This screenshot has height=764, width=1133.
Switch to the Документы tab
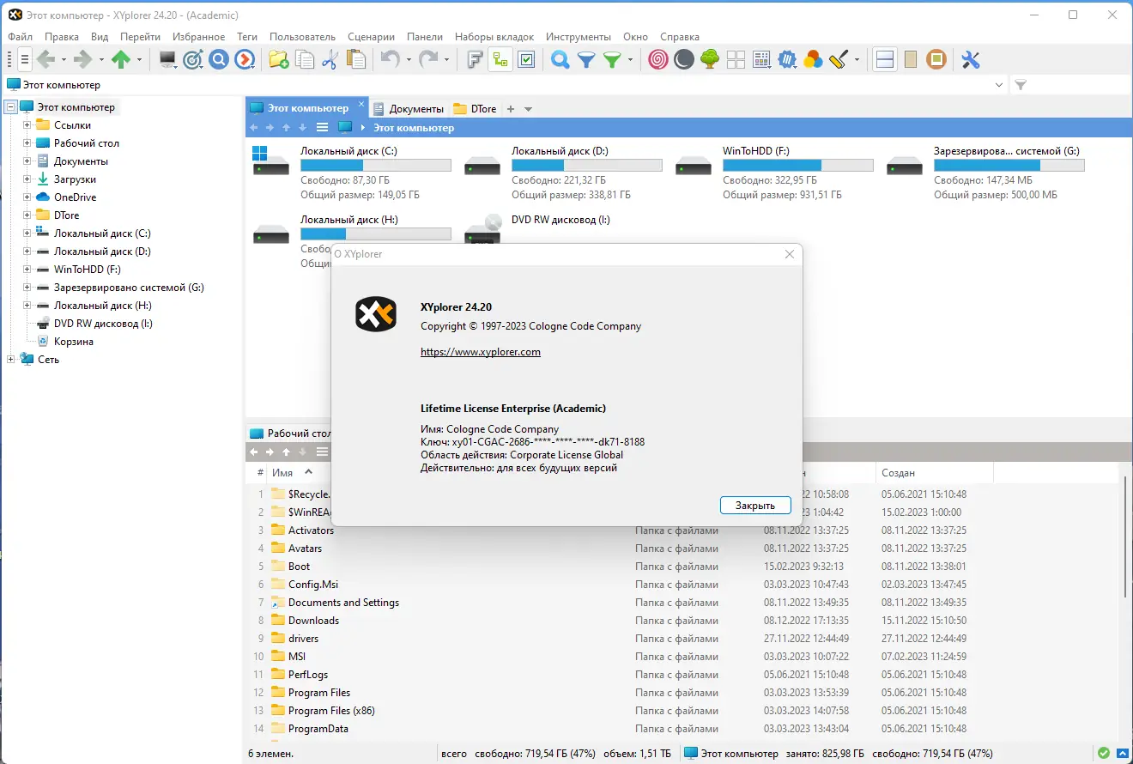coord(409,109)
